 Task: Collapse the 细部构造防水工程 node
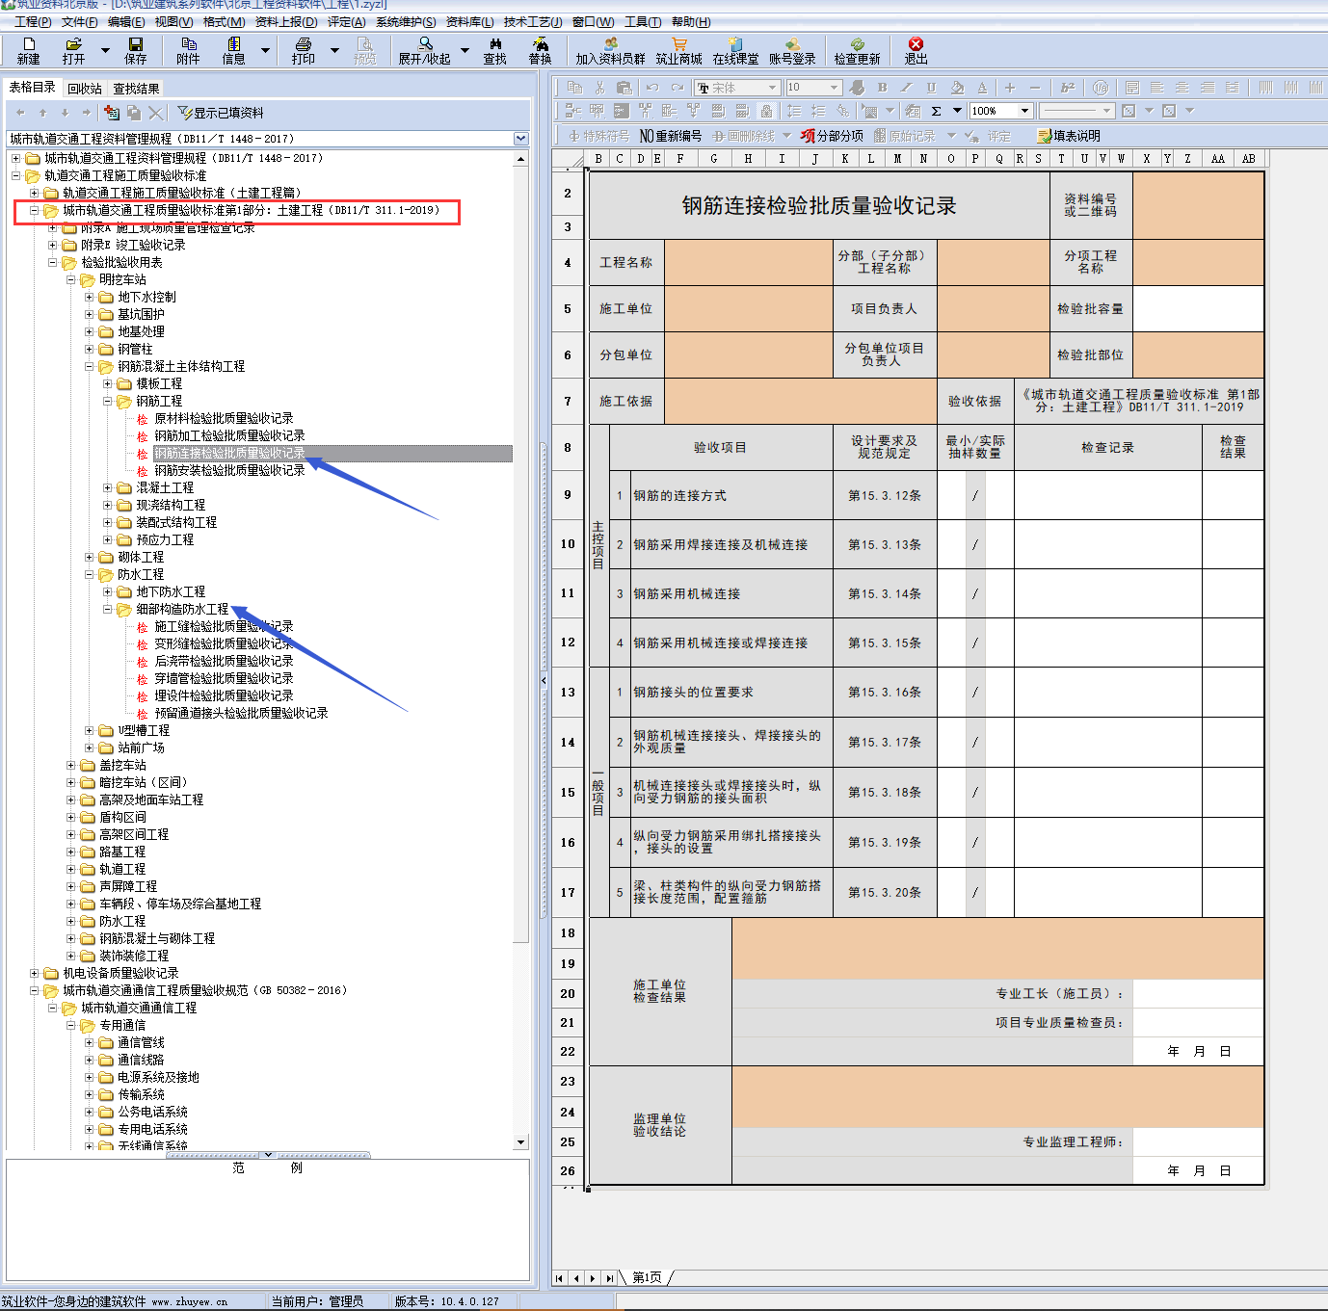(x=108, y=610)
